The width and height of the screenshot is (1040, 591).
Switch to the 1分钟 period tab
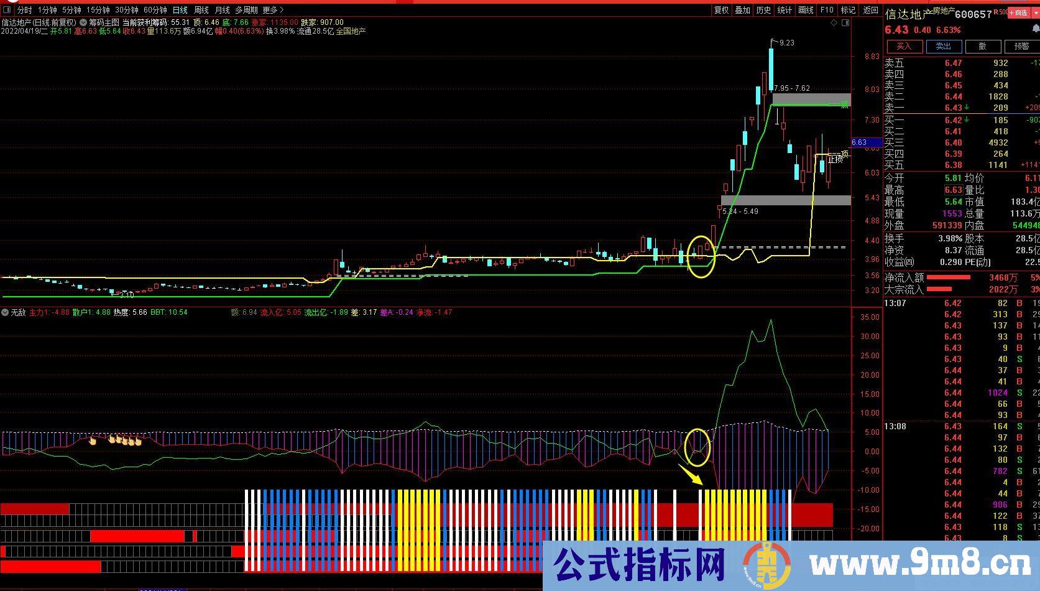pyautogui.click(x=47, y=10)
